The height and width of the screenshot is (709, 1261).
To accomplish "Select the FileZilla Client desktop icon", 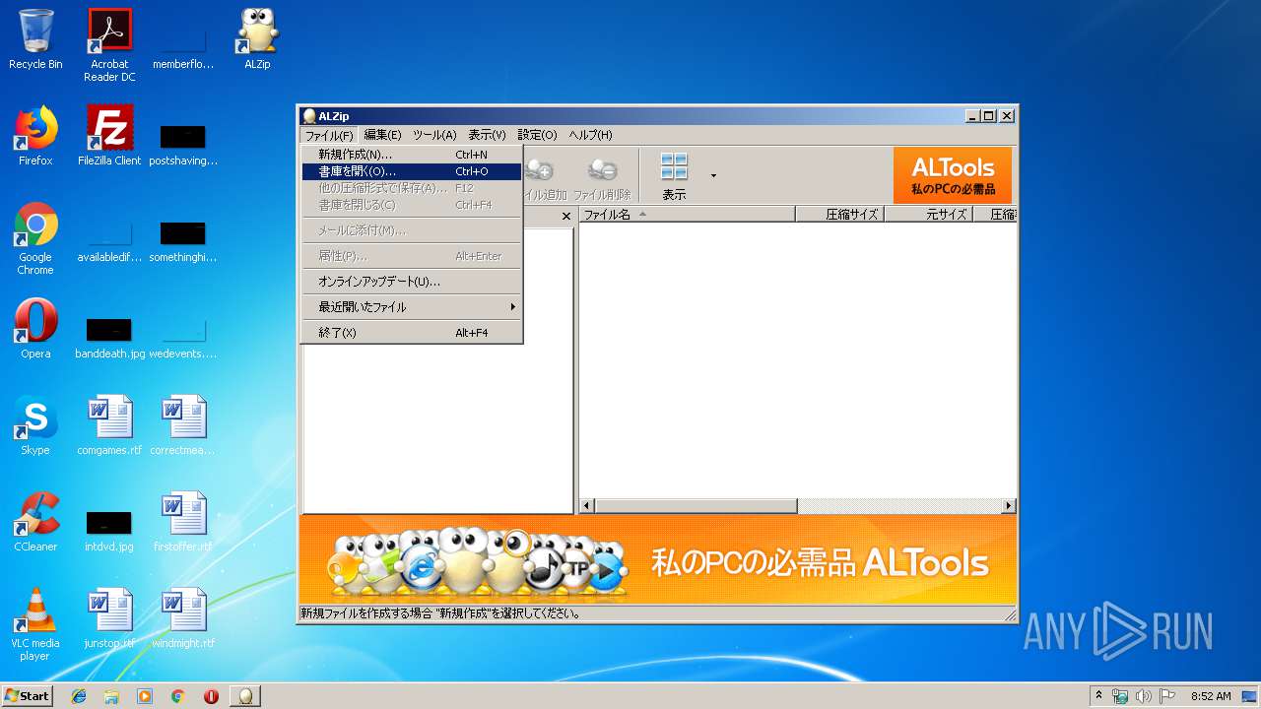I will coord(109,137).
